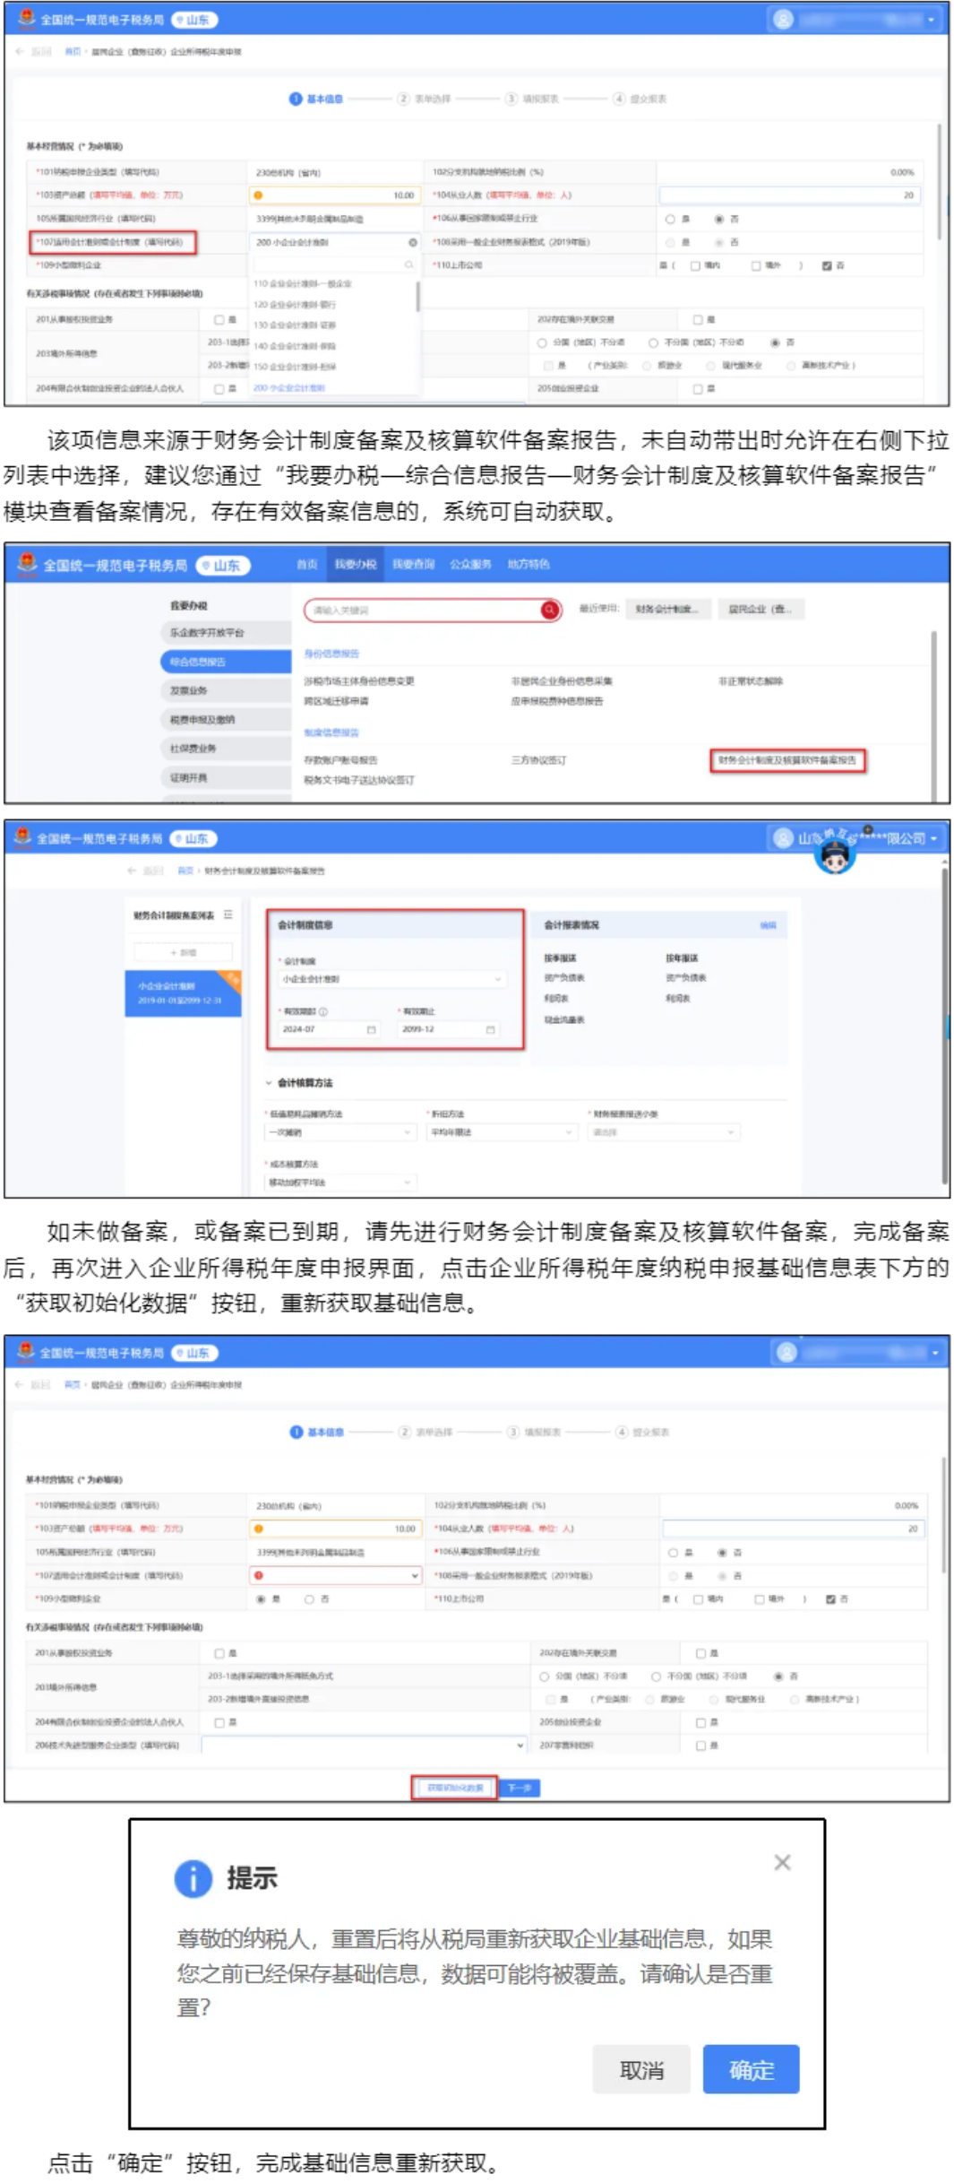Click the blue info icon beside 提示
This screenshot has height=2183, width=954.
pyautogui.click(x=193, y=1877)
